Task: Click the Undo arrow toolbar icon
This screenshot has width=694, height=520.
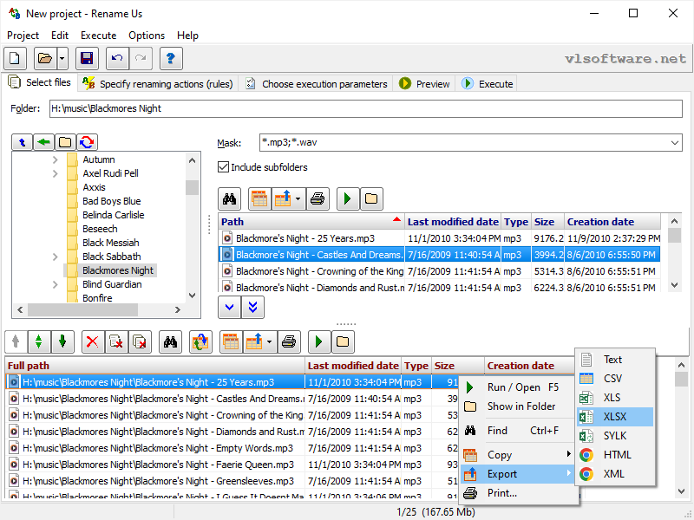Action: click(117, 58)
